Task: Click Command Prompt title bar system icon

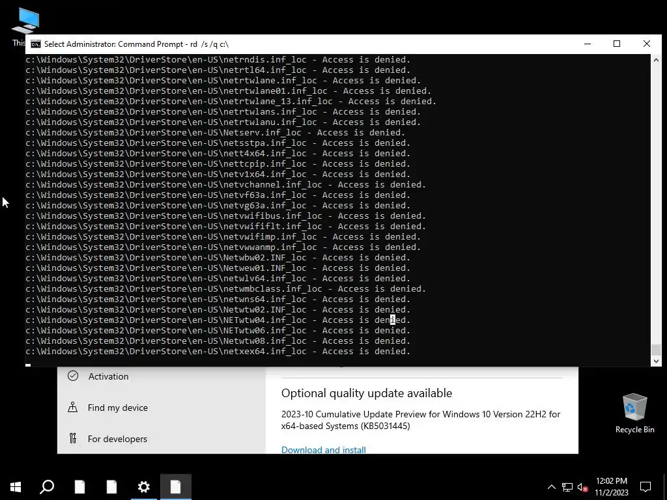Action: (x=36, y=44)
